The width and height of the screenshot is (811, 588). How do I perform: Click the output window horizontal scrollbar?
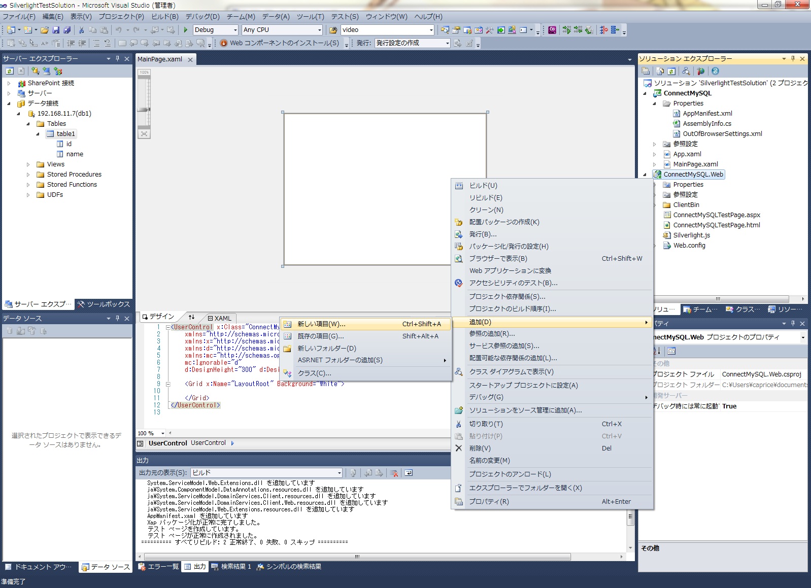point(357,557)
